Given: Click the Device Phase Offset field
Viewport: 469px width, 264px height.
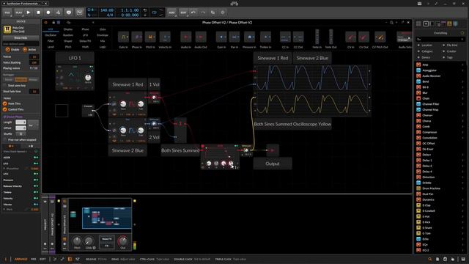Looking at the screenshot, I should 21,128.
